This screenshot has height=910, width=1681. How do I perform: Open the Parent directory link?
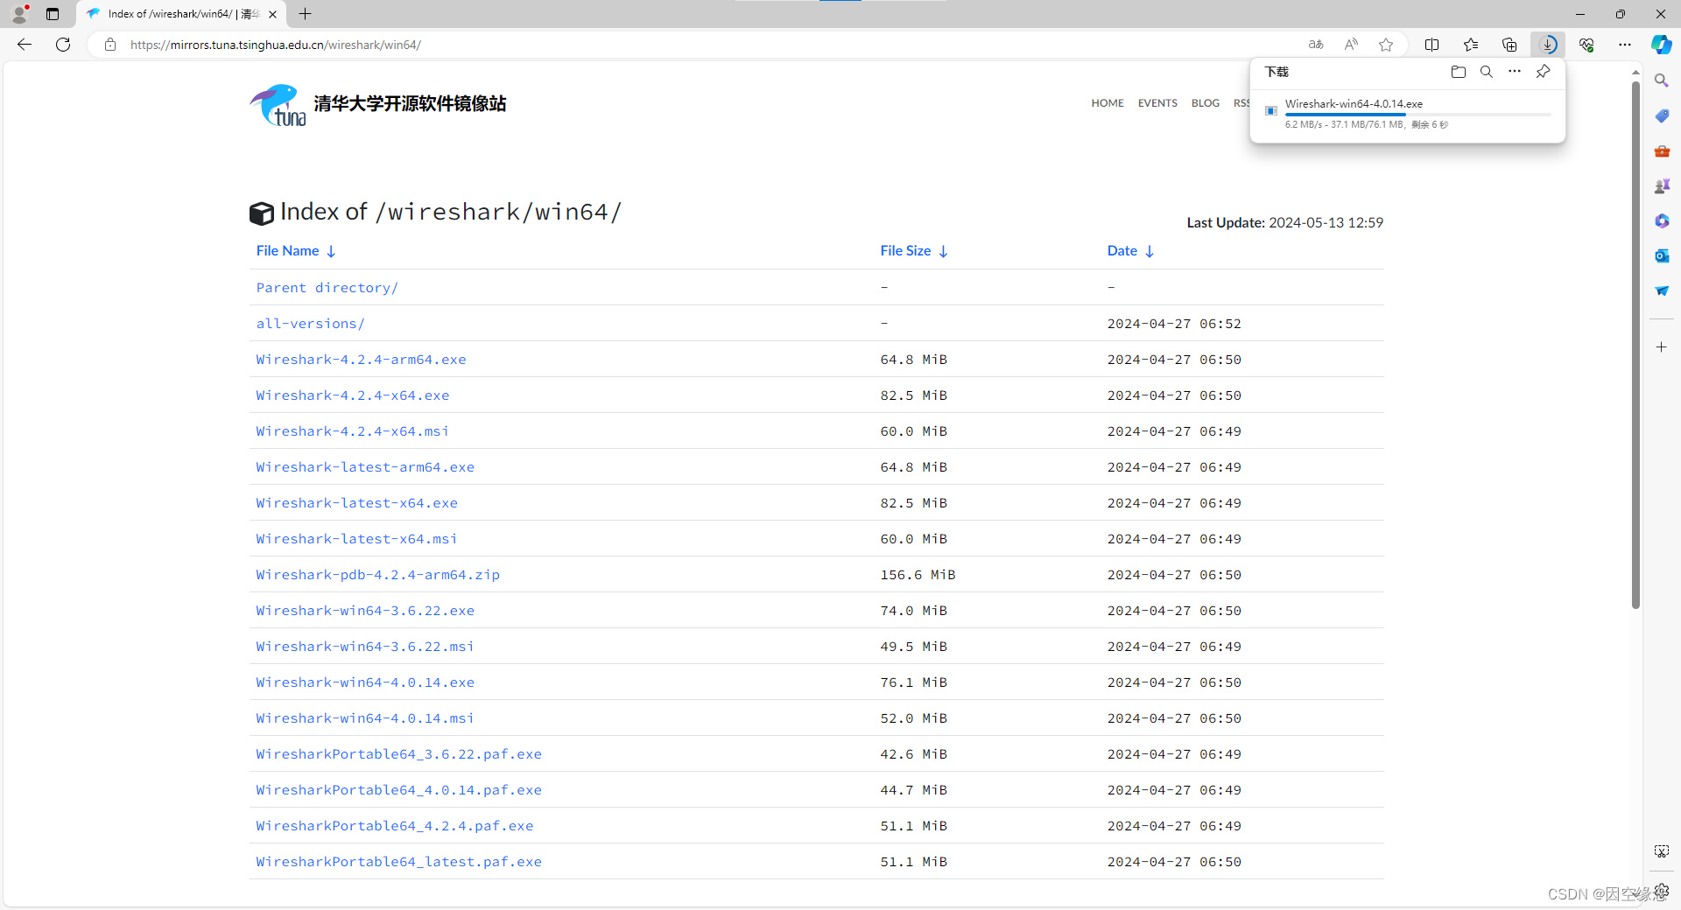click(327, 288)
